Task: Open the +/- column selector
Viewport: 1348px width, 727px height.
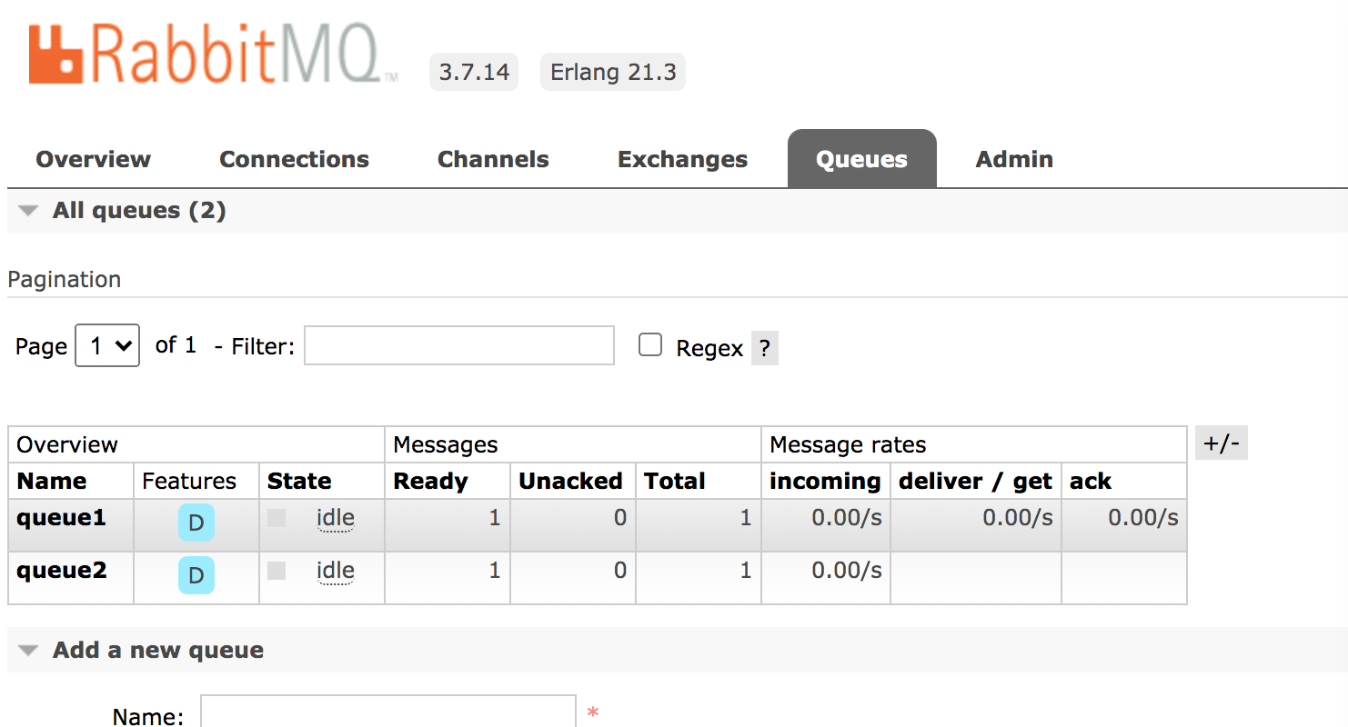Action: tap(1221, 443)
